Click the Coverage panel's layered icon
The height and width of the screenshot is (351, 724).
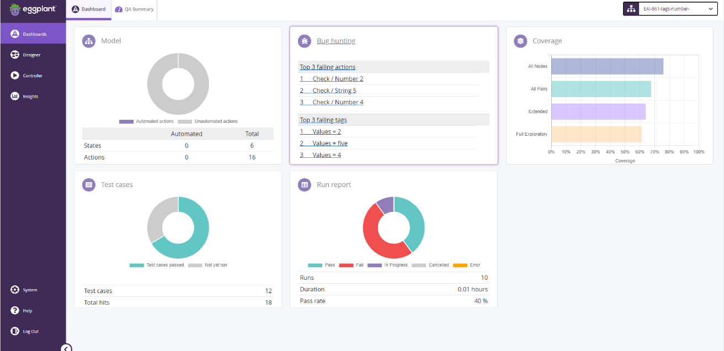click(520, 41)
